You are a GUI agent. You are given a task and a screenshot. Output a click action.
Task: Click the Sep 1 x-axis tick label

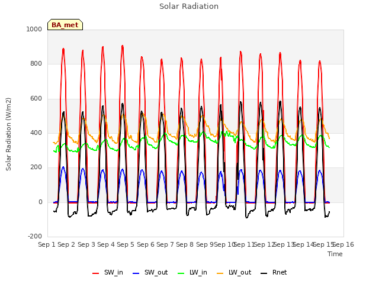pos(47,244)
